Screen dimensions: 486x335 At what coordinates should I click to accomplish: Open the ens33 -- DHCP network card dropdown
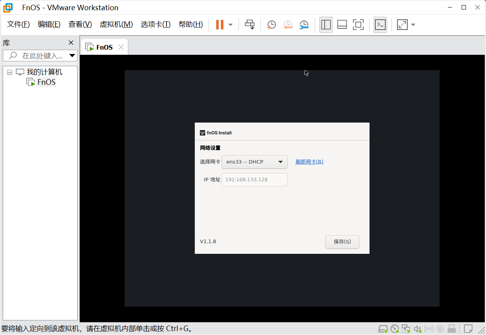[x=255, y=162]
